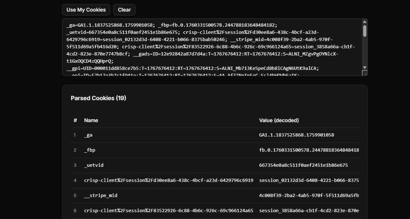Click the # column header
410x219 pixels.
[75, 120]
